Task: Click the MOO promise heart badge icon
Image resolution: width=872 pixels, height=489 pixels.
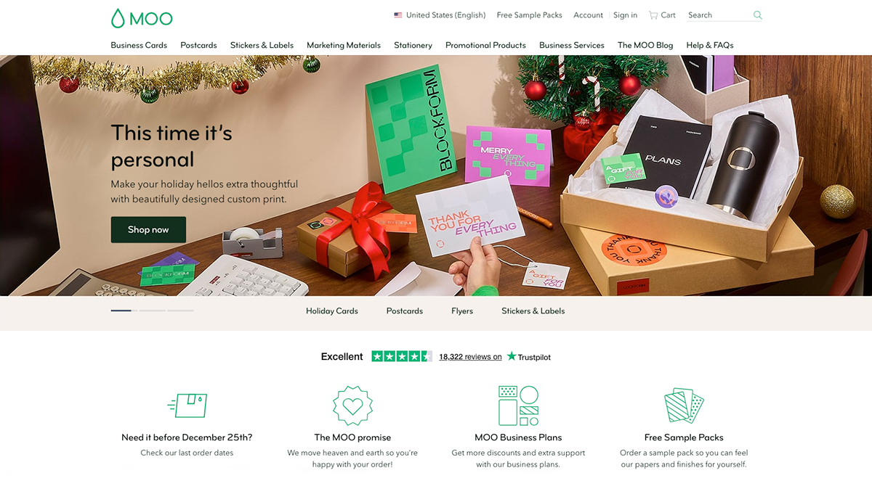Action: (x=352, y=405)
